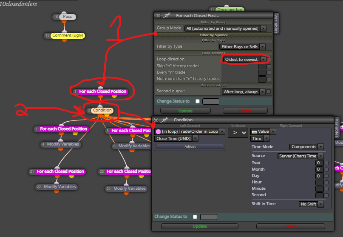Click the pink Trade/Order in Loop circle icon
The height and width of the screenshot is (237, 343).
tap(159, 131)
